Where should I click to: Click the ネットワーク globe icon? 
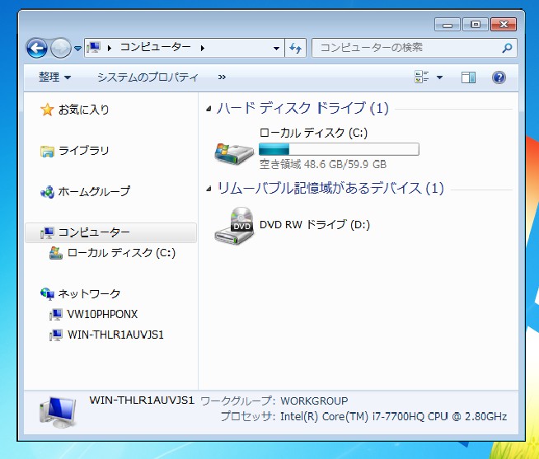tap(47, 294)
